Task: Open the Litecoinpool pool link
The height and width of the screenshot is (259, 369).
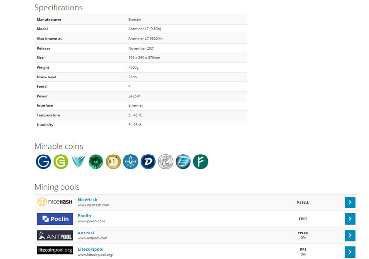Action: 91,249
